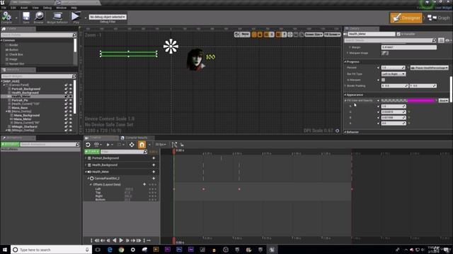Click the Marquee Image thumbnail
Image resolution: width=453 pixels, height=254 pixels.
pos(385,53)
